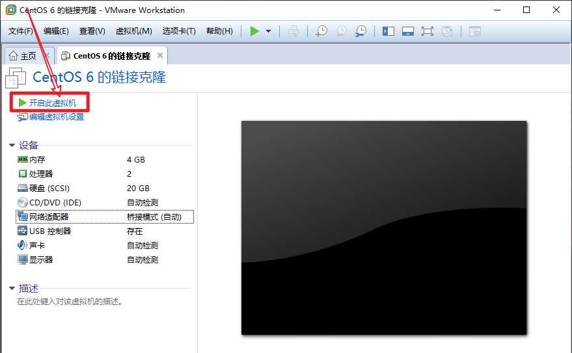Click the console view toolbar icon at far right

tap(474, 31)
